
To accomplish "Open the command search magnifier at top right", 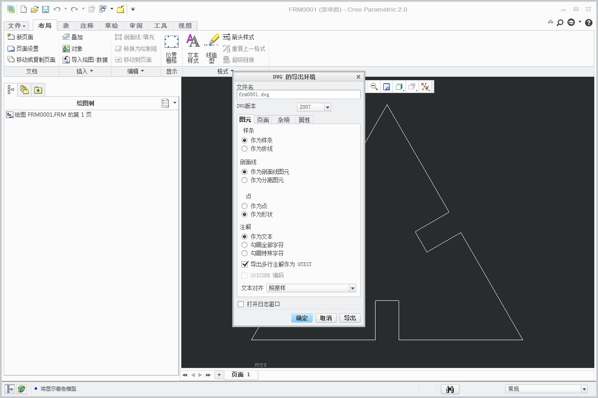I will [560, 22].
